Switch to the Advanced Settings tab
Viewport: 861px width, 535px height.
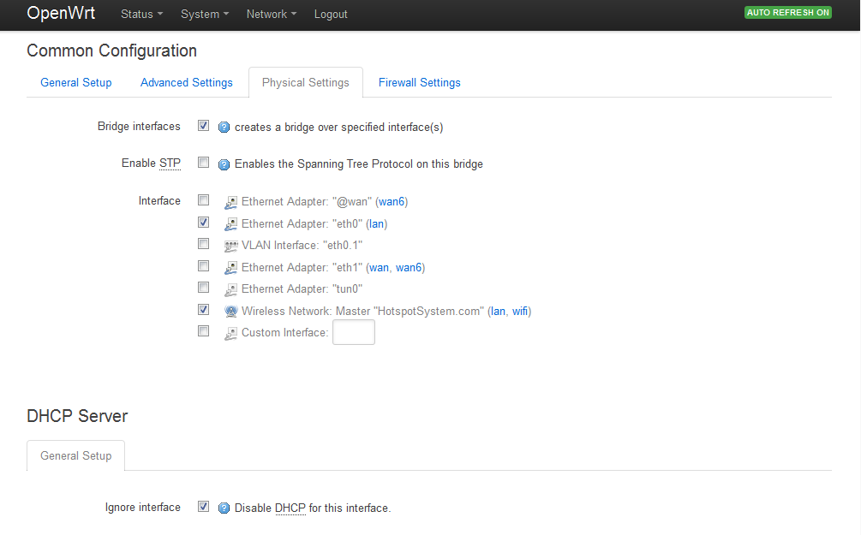point(187,83)
